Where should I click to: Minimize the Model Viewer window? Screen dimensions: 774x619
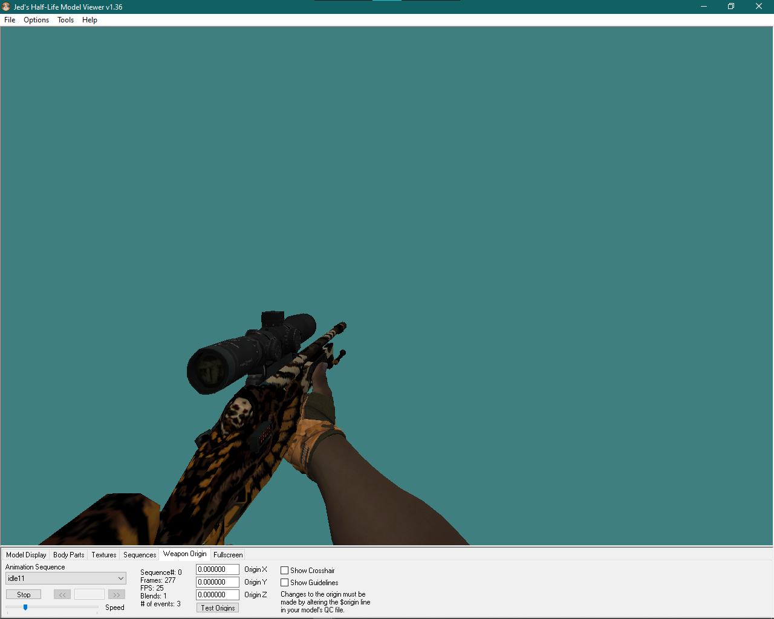click(704, 7)
